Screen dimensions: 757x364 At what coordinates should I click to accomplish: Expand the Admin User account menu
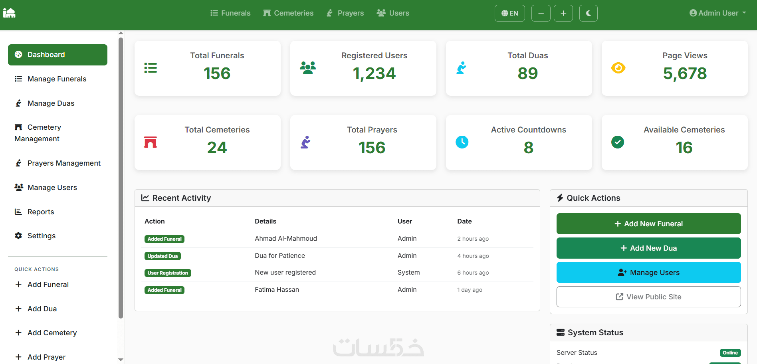(717, 13)
